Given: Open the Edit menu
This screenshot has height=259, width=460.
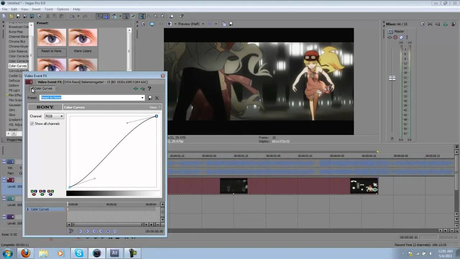Looking at the screenshot, I should coord(14,9).
